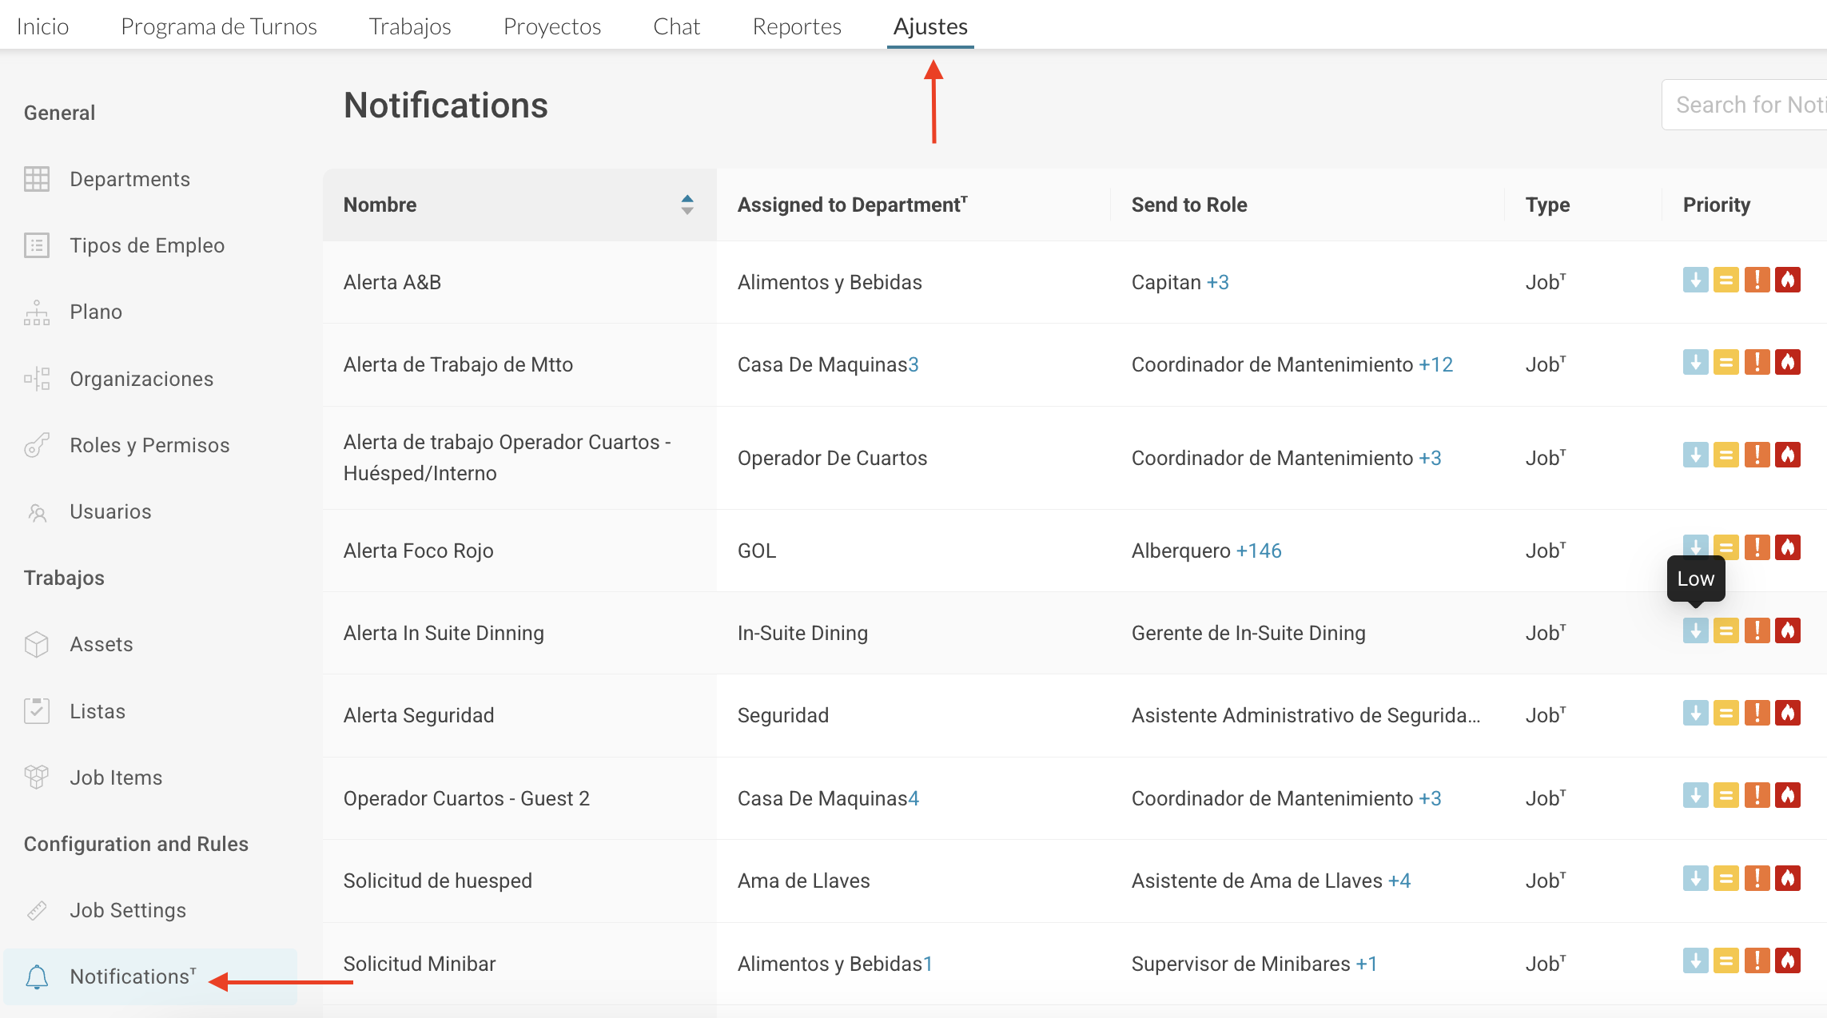Screen dimensions: 1827x1018
Task: Open the Chat tab
Action: click(677, 26)
